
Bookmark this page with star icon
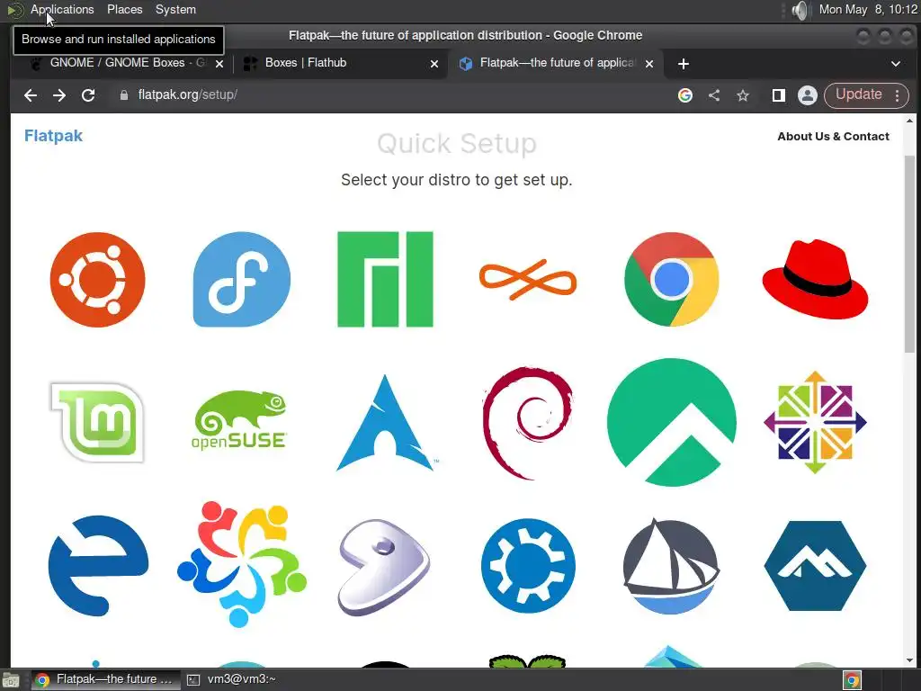click(x=743, y=95)
